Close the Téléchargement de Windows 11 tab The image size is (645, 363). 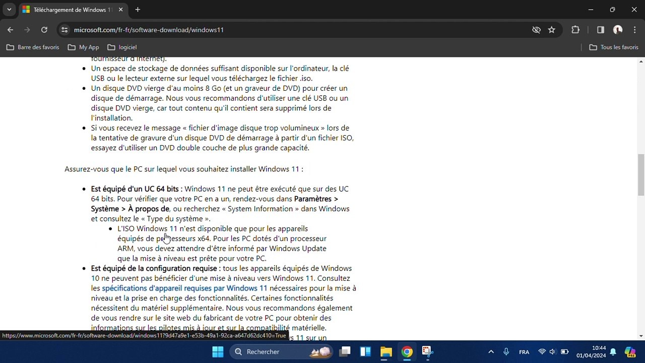coord(121,10)
